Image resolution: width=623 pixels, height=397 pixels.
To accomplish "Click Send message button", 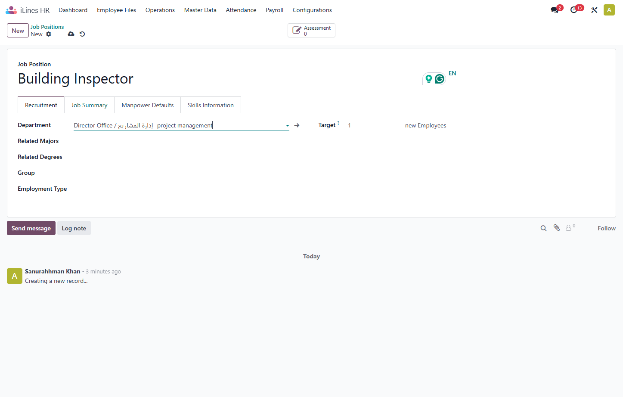I will click(x=31, y=228).
